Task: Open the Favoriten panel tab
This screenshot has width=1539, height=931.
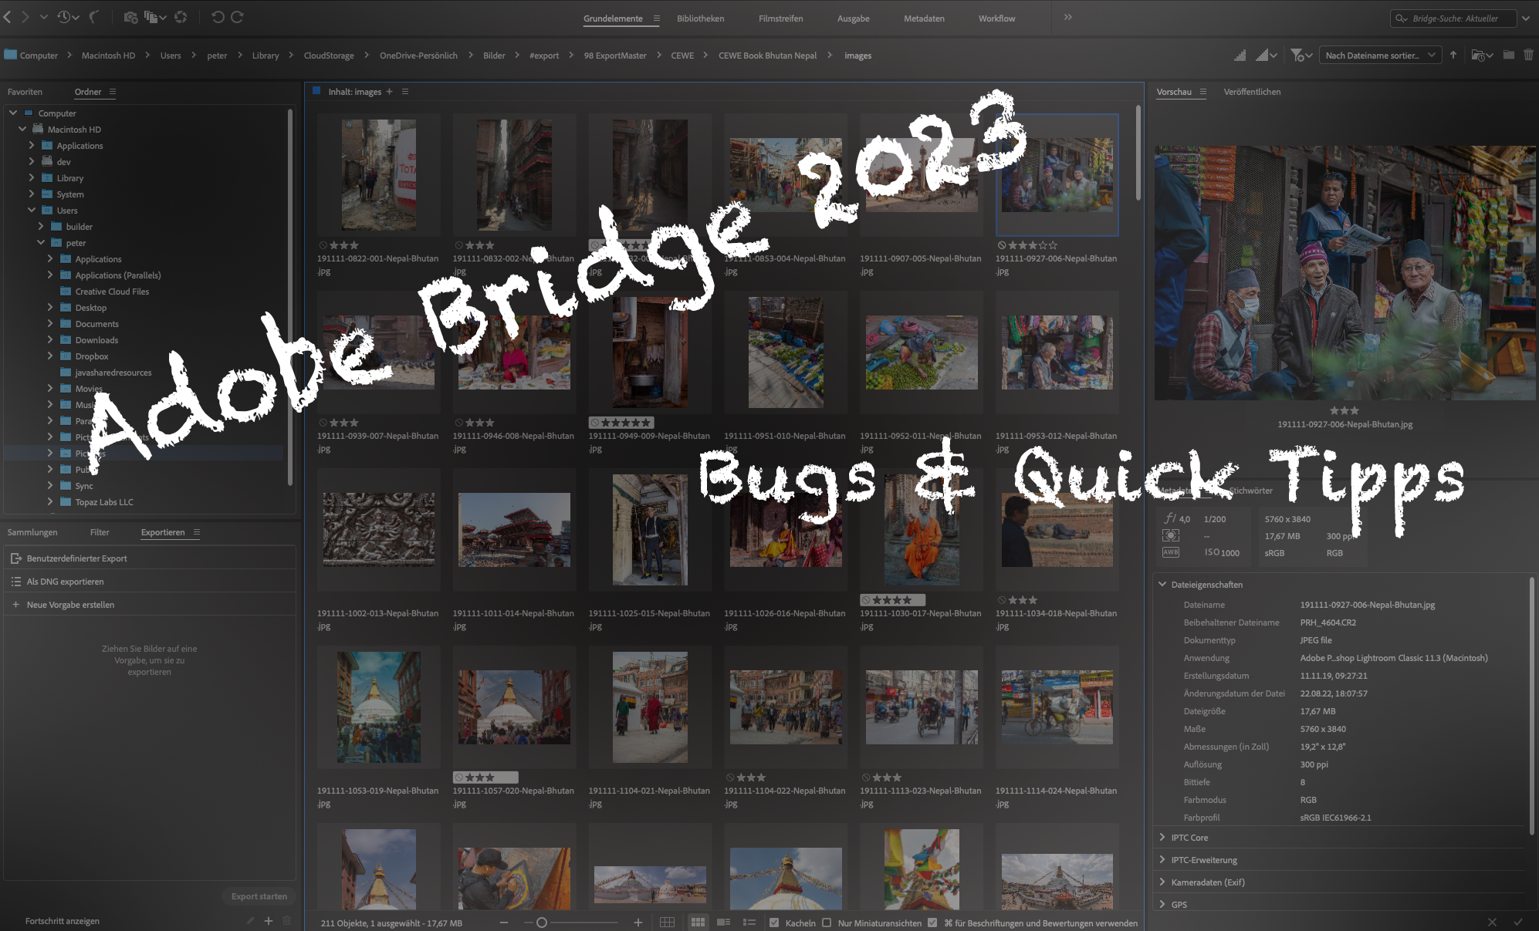Action: (25, 92)
